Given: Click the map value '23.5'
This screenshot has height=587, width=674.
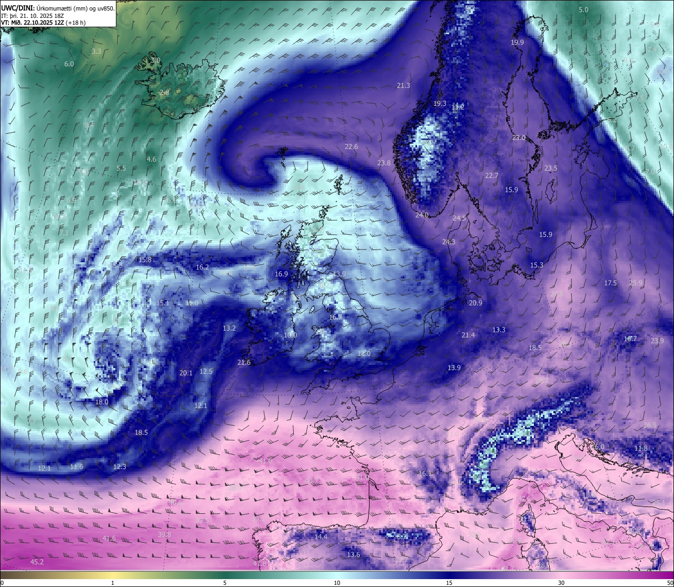Looking at the screenshot, I should 551,168.
